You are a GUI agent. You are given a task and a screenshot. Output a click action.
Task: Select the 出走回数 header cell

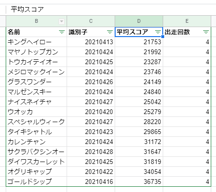click(187, 32)
